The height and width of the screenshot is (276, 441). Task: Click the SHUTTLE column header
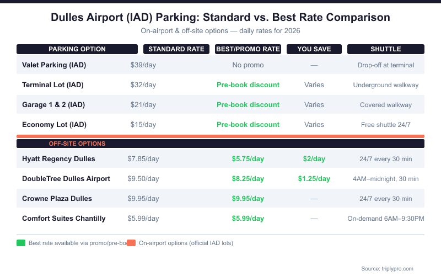(x=386, y=49)
